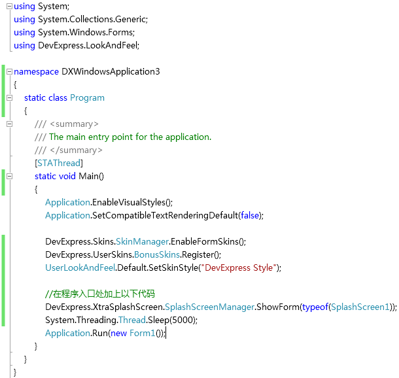
Task: Click the 'new' keyword before Form1
Action: [118, 334]
